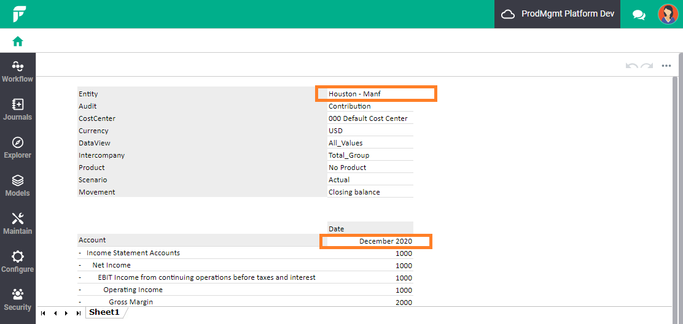Select the Sheet1 tab
This screenshot has width=683, height=324.
pos(104,312)
